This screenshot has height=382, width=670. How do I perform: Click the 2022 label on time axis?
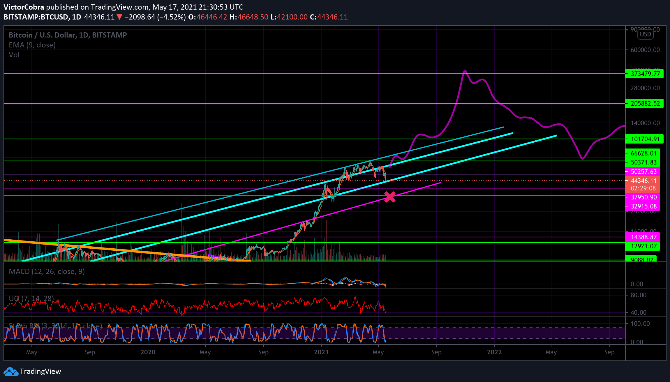494,352
